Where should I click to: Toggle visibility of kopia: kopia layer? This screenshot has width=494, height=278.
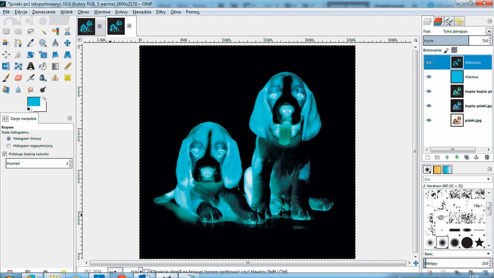[x=429, y=91]
